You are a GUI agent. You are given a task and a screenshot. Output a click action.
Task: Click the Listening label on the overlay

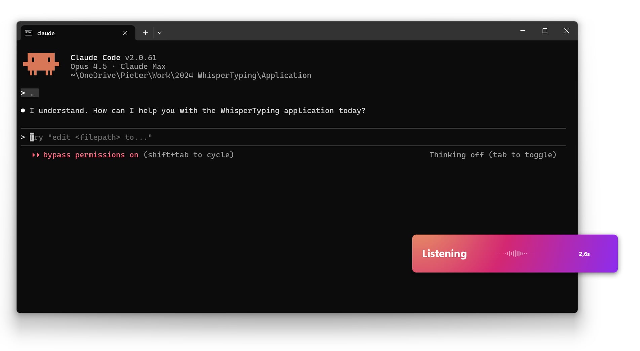coord(444,254)
